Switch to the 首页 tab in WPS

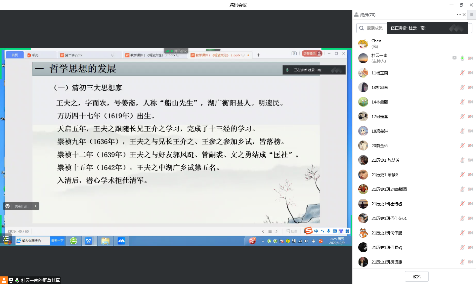click(x=15, y=55)
